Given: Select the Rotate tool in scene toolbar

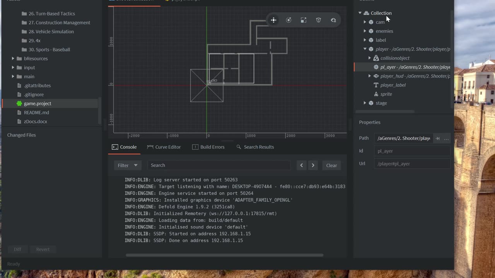Looking at the screenshot, I should pyautogui.click(x=288, y=20).
